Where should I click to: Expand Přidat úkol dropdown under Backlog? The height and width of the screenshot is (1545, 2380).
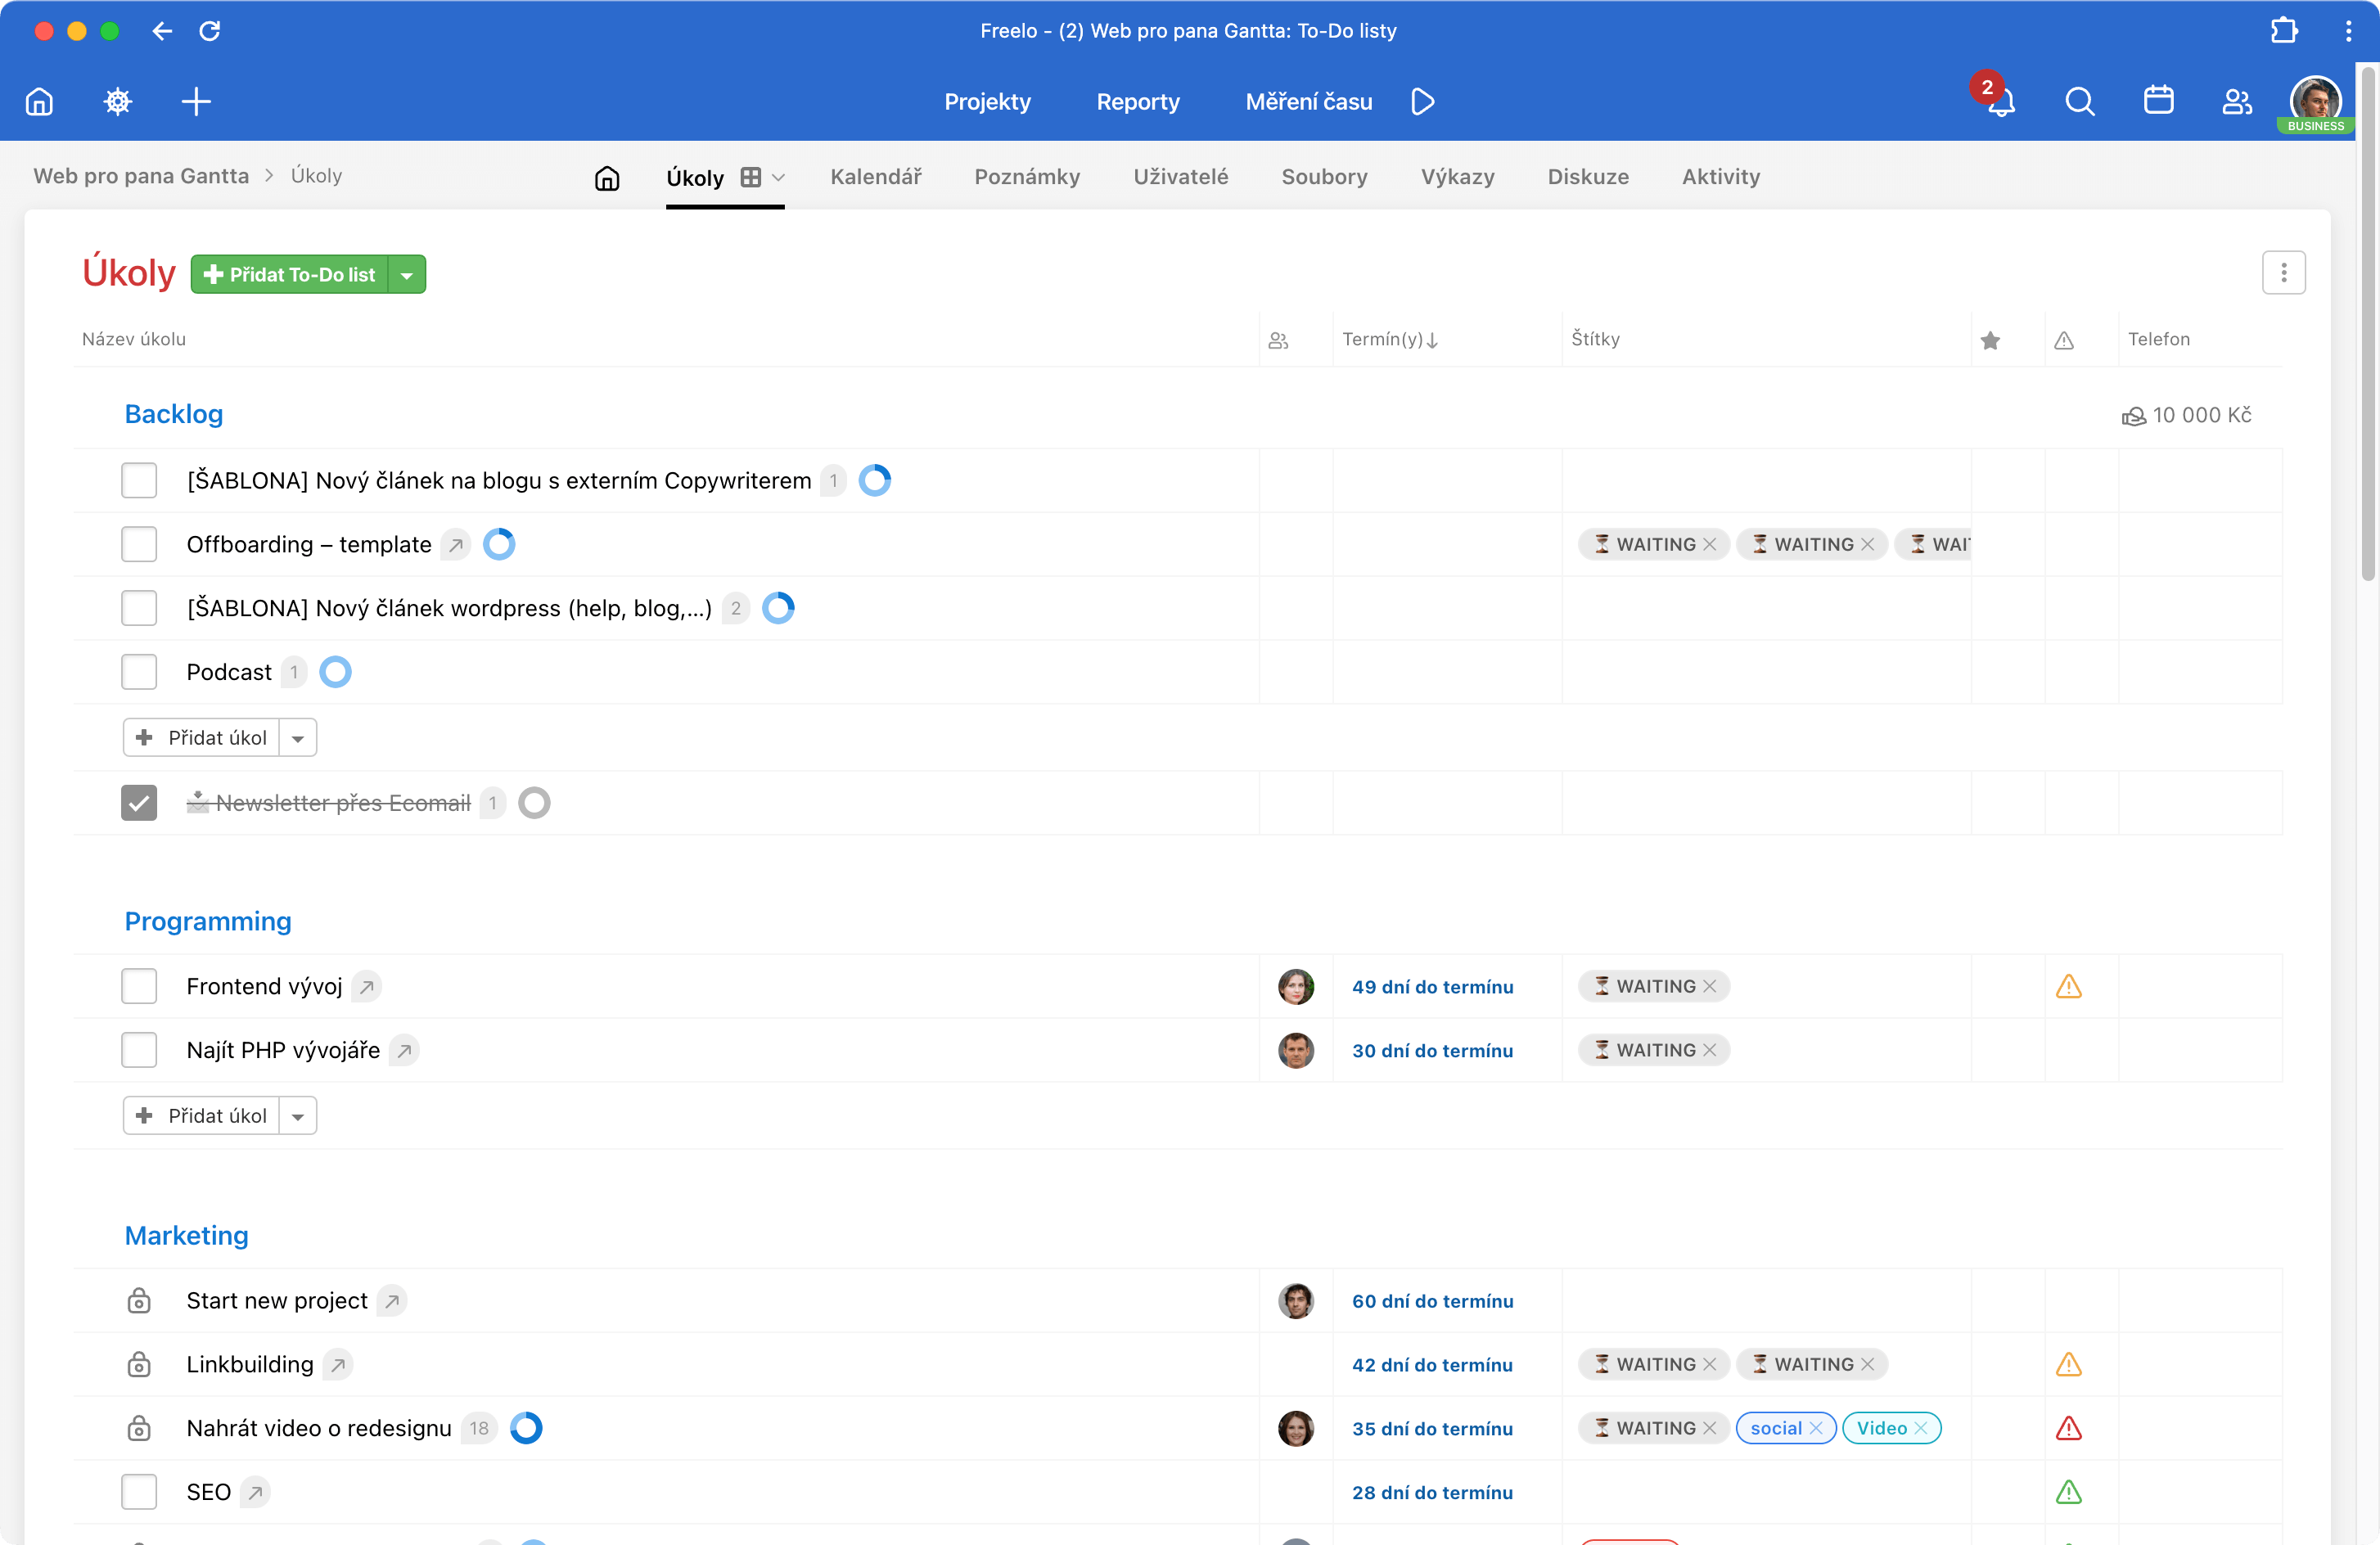[298, 738]
